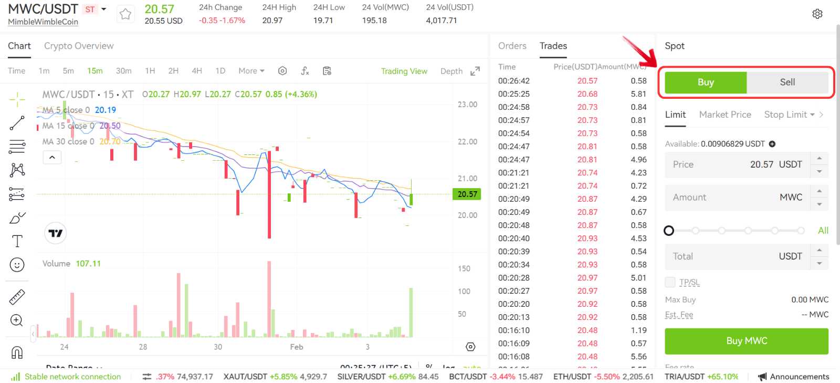Select the pattern drawing tool
The height and width of the screenshot is (383, 840).
(17, 170)
